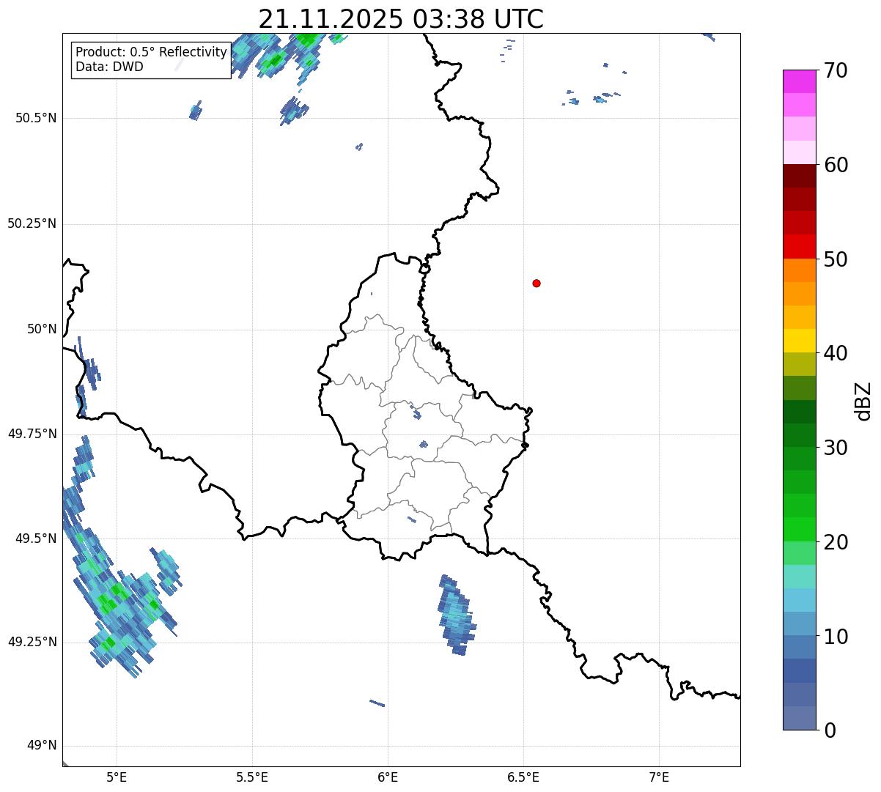Image resolution: width=881 pixels, height=792 pixels.
Task: Click the light blue colorbar segment above 10
Action: 800,600
